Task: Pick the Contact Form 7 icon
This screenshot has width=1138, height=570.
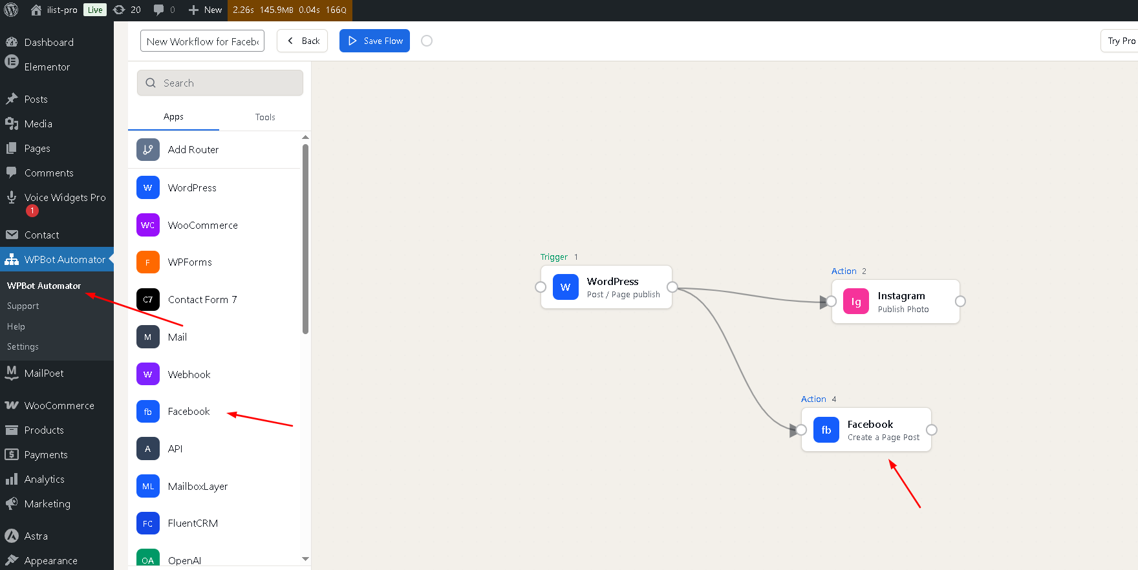Action: pyautogui.click(x=147, y=300)
